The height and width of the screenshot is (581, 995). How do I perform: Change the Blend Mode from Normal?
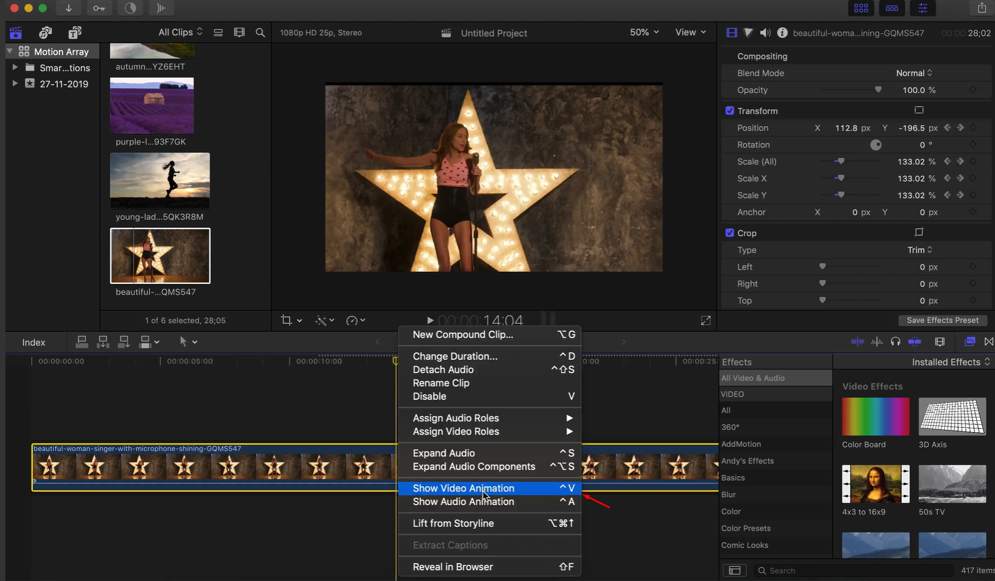click(913, 73)
